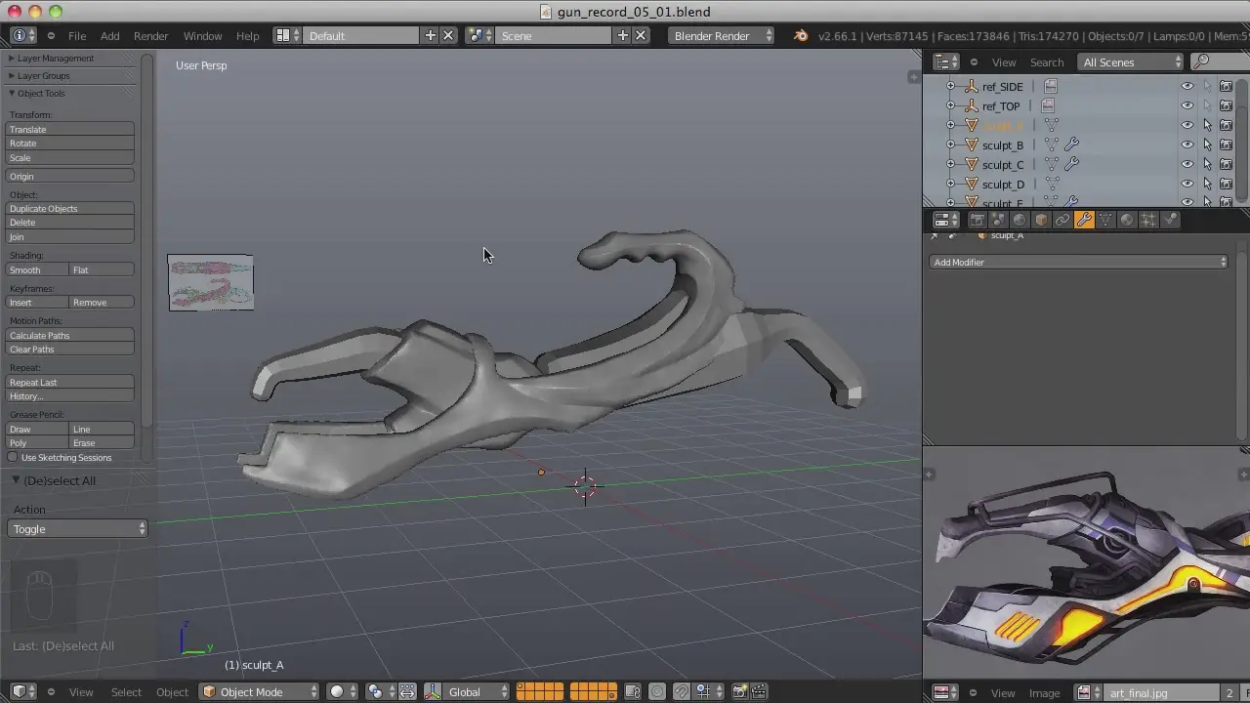Click the Repeat Last button
This screenshot has width=1250, height=703.
[x=70, y=382]
